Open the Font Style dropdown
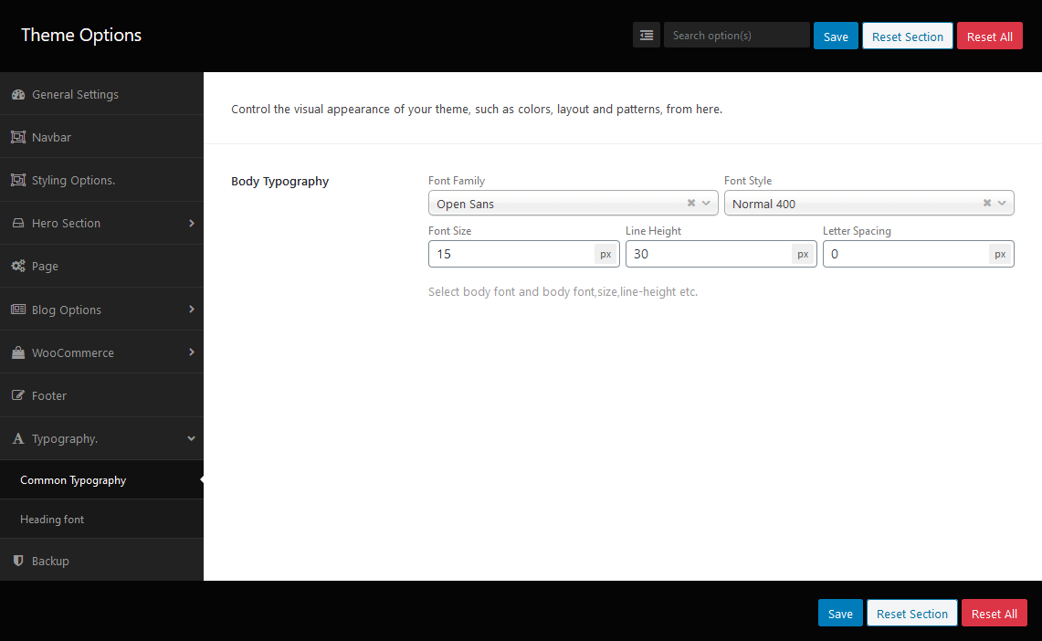Viewport: 1042px width, 641px height. coord(1002,204)
